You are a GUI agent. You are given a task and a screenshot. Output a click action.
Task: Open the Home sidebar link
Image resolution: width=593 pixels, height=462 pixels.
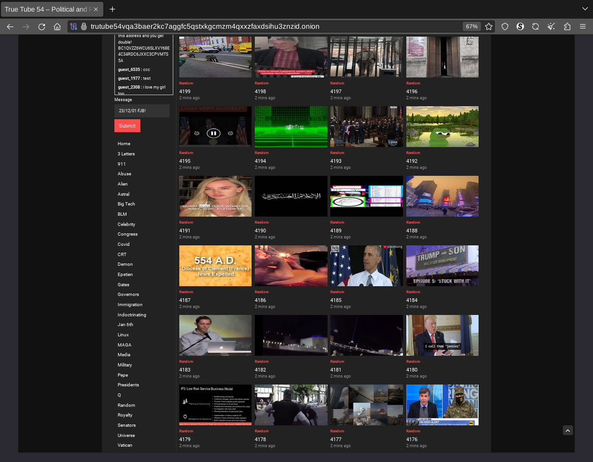(124, 144)
